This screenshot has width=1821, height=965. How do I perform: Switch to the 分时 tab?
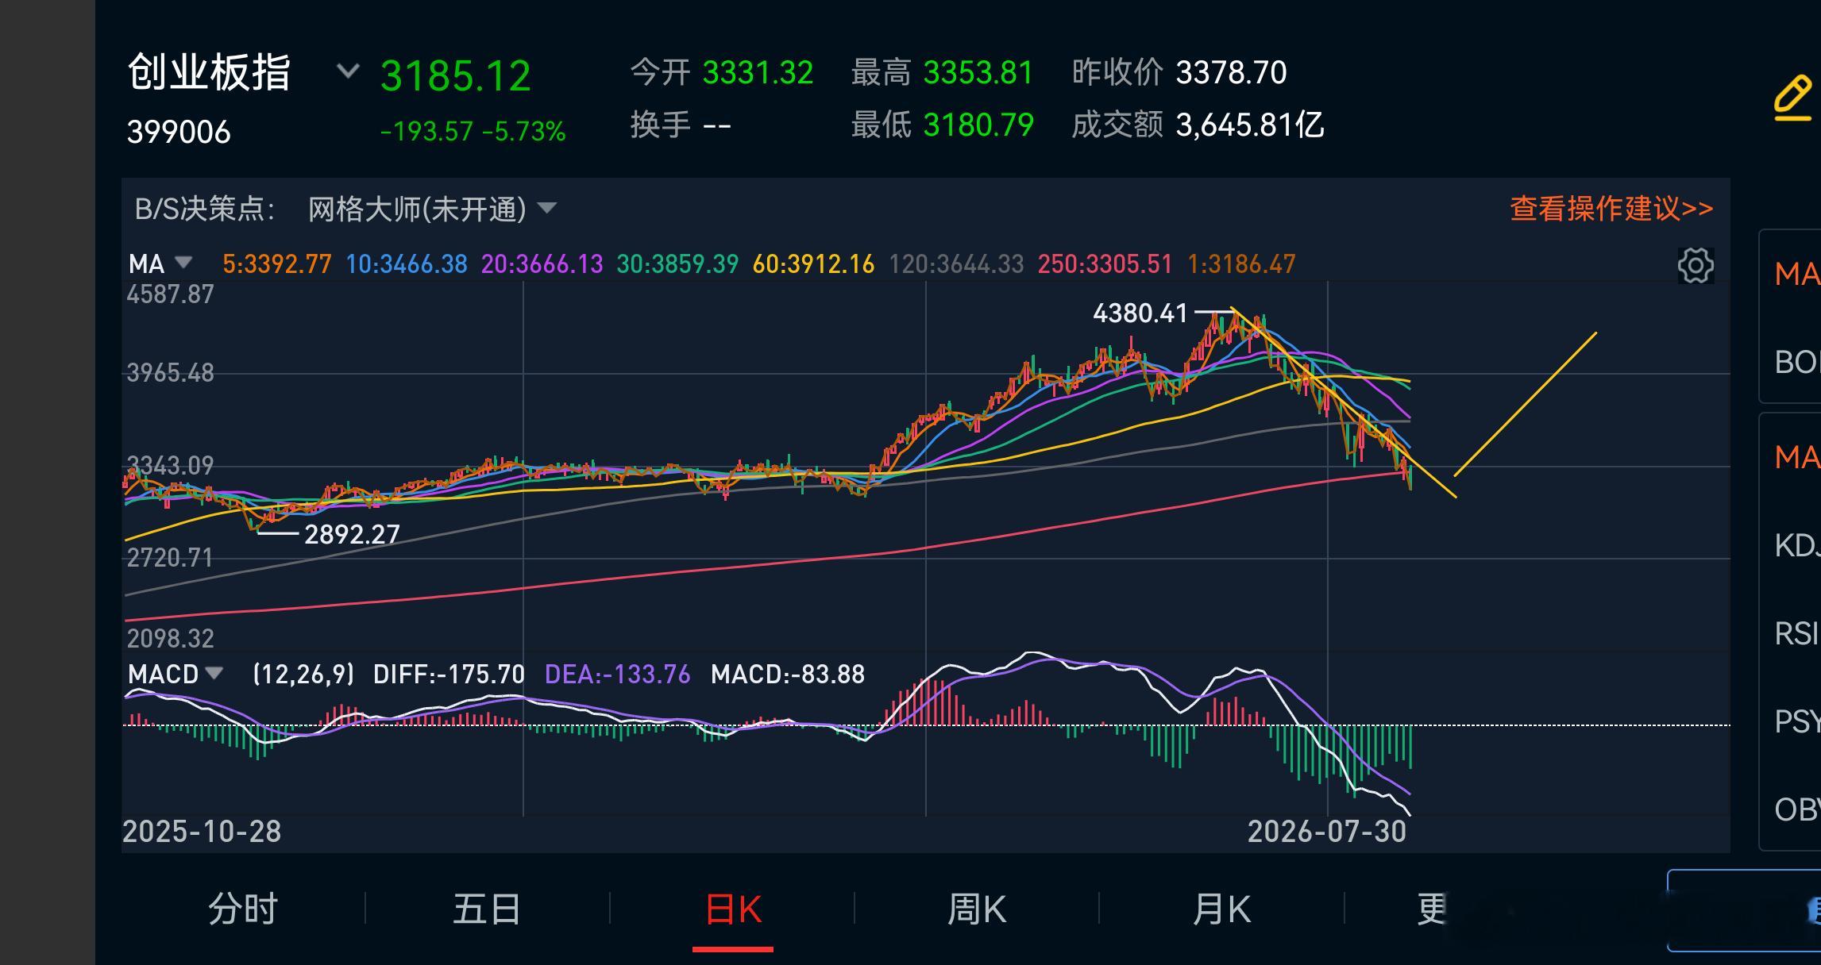pyautogui.click(x=243, y=909)
